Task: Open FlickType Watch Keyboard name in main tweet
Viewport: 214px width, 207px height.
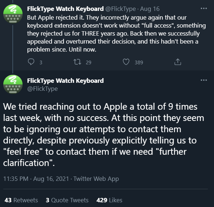Action: point(65,81)
